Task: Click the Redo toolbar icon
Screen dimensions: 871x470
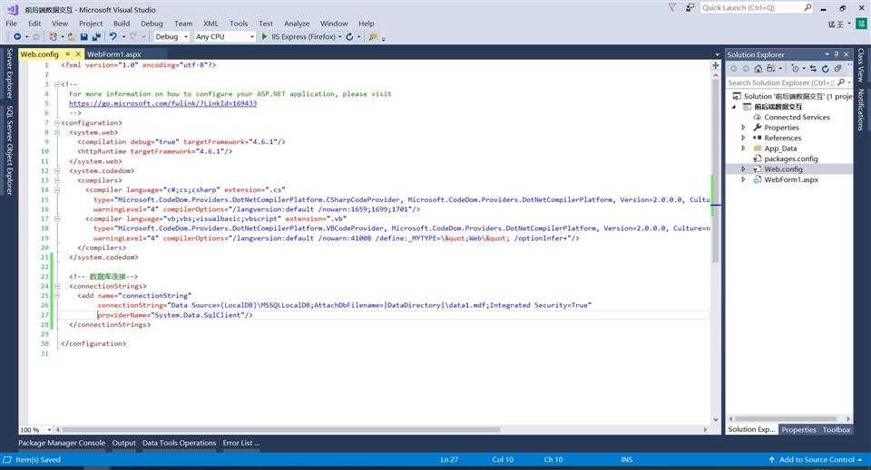Action: [x=132, y=36]
